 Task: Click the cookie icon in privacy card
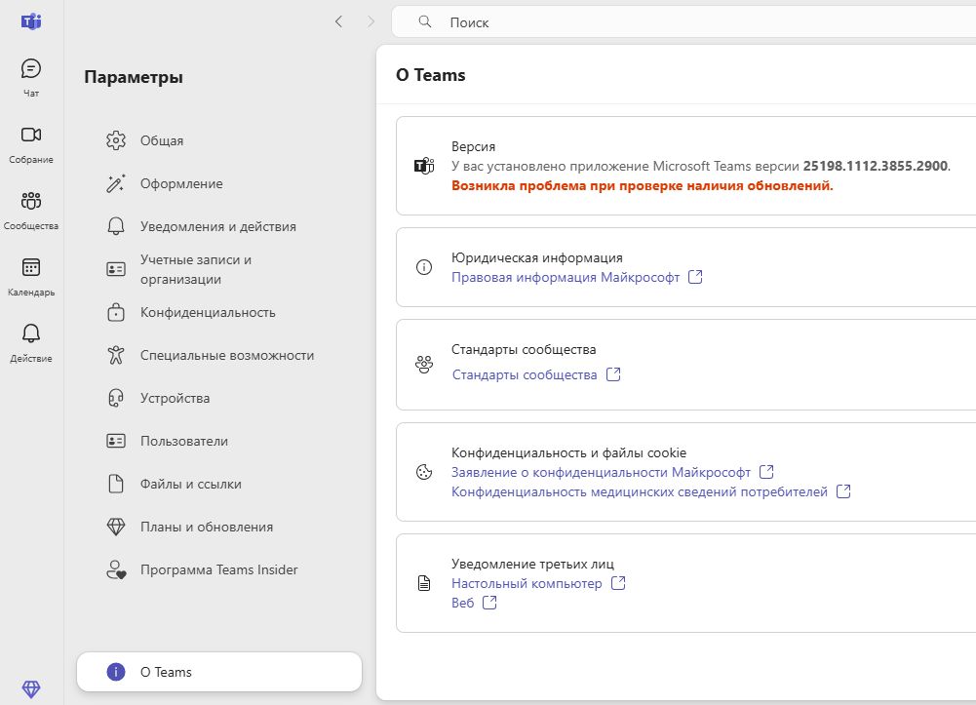click(x=424, y=472)
